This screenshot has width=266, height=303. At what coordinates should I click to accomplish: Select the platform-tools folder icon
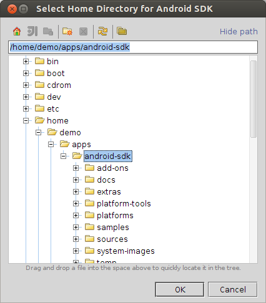89,203
